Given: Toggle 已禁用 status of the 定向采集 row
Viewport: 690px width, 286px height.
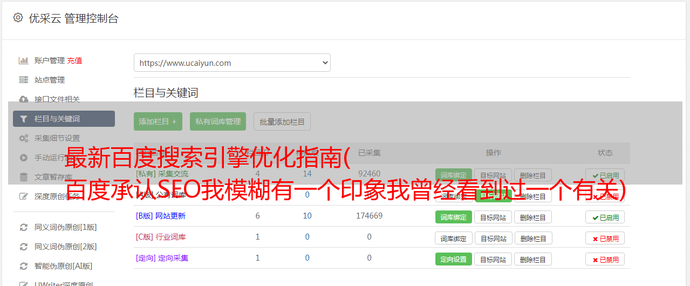Looking at the screenshot, I should [x=605, y=259].
